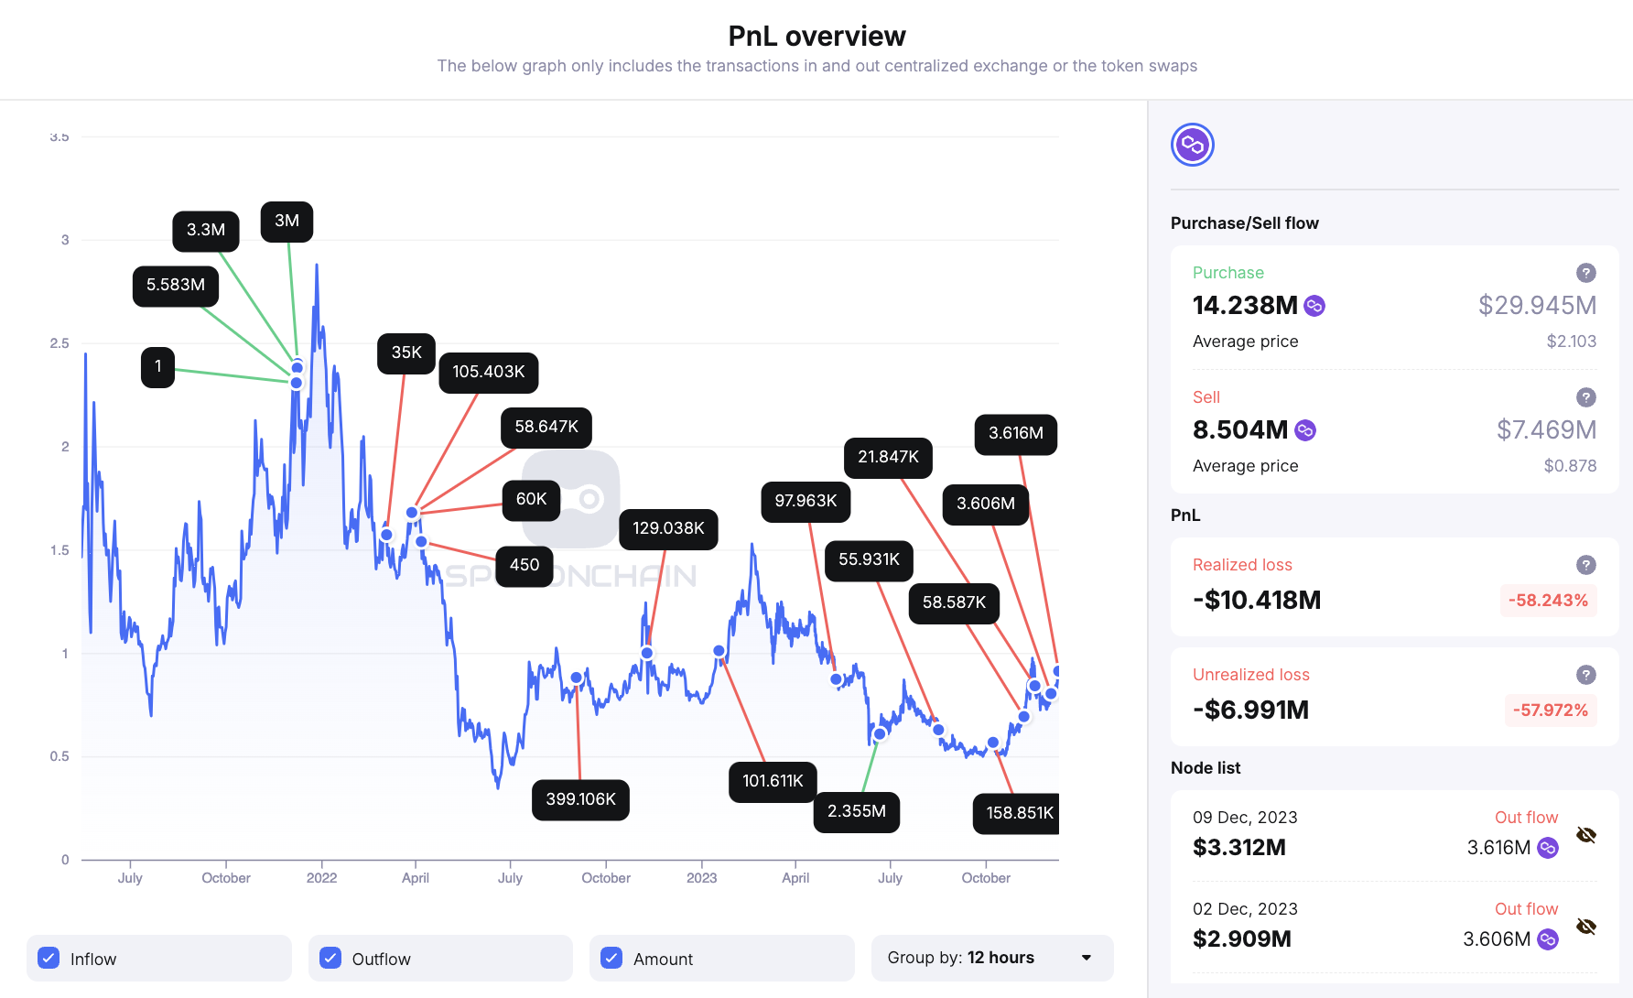Click the Realized loss question mark icon
Screen dimensions: 1633x998
pyautogui.click(x=1586, y=564)
